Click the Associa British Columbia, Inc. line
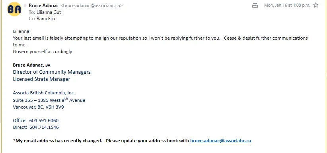Viewport: 327px width, 153px height. (44, 93)
